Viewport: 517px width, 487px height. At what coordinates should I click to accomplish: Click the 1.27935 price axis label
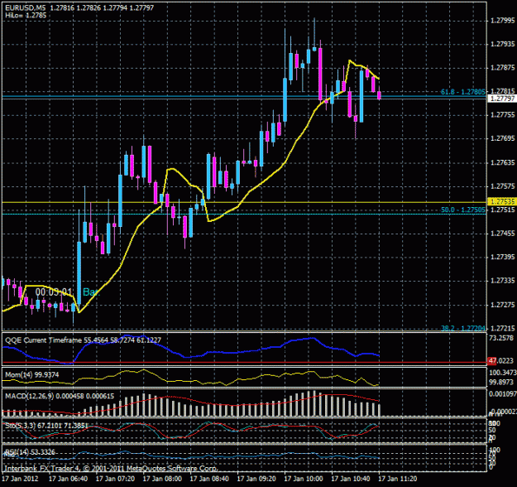tap(502, 44)
